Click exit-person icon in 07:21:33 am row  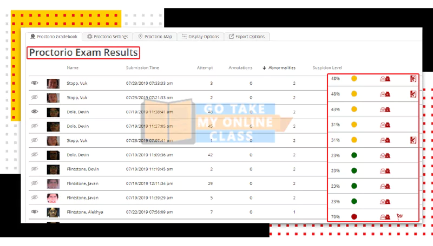(x=413, y=94)
